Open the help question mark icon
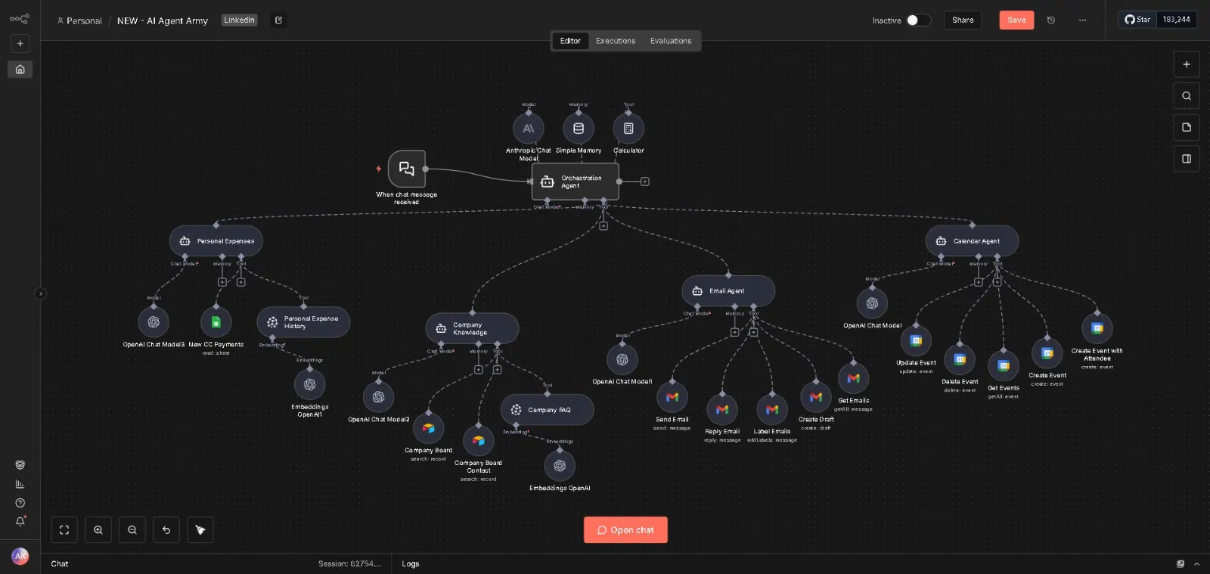The image size is (1210, 574). (x=20, y=503)
